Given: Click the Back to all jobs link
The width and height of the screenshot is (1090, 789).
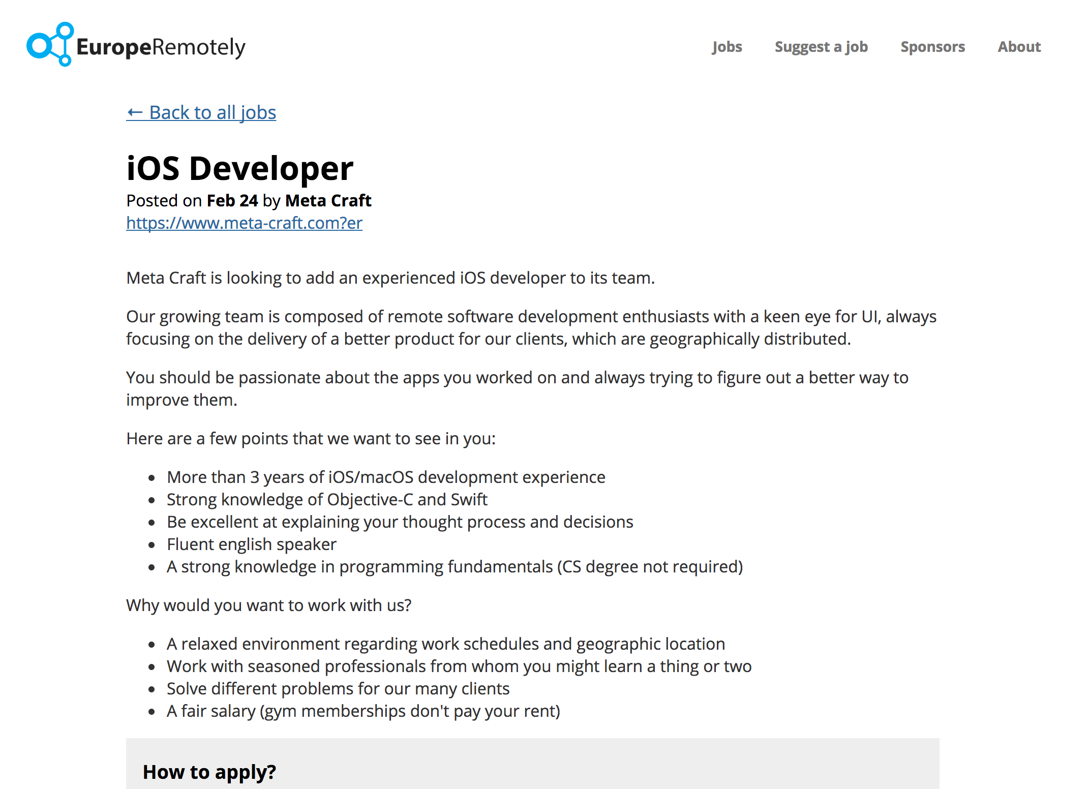Looking at the screenshot, I should (x=213, y=112).
